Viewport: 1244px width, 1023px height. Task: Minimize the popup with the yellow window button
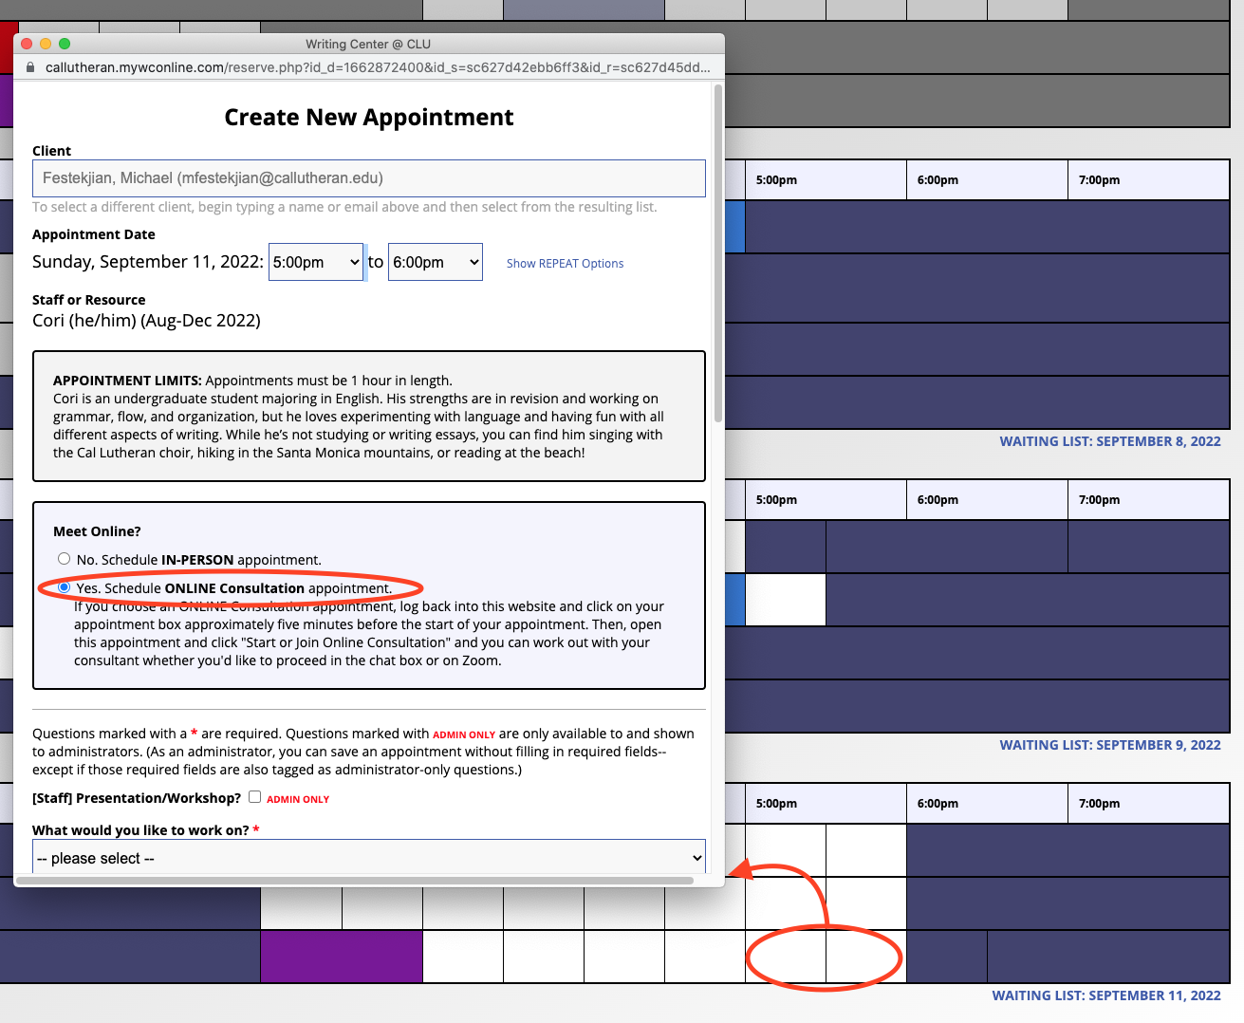46,44
